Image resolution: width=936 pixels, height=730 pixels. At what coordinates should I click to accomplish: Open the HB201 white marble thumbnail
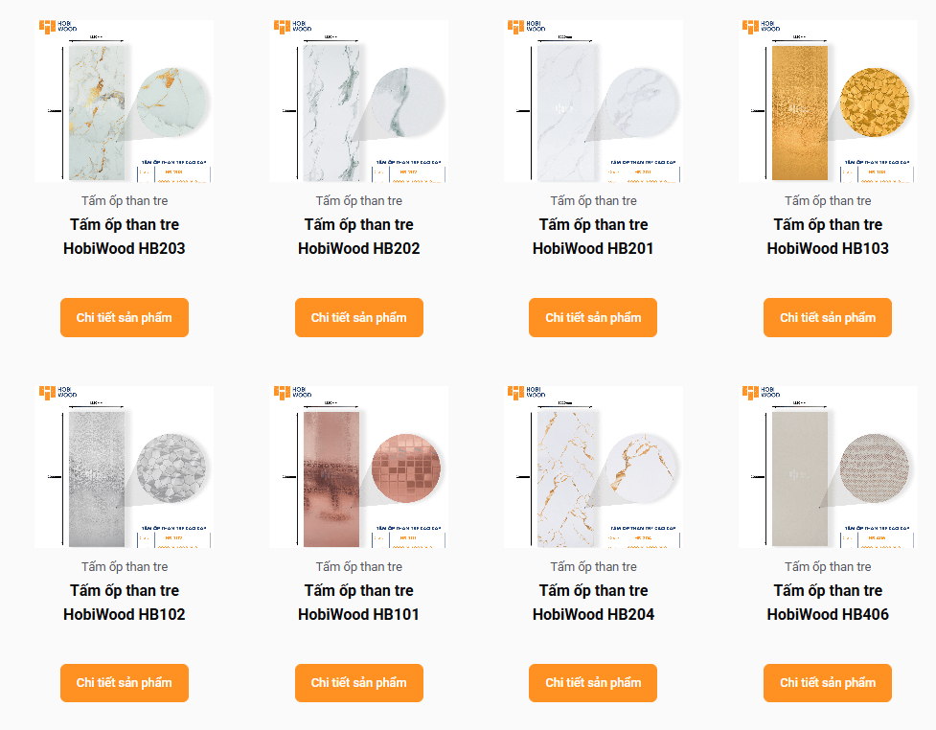coord(593,102)
